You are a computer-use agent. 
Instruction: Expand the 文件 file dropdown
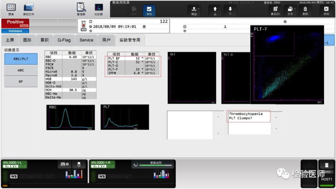point(290,10)
